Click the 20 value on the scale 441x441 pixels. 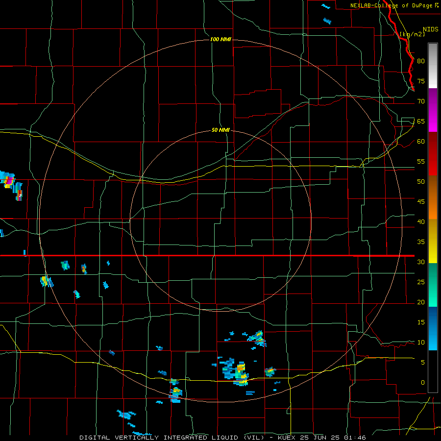pyautogui.click(x=421, y=302)
